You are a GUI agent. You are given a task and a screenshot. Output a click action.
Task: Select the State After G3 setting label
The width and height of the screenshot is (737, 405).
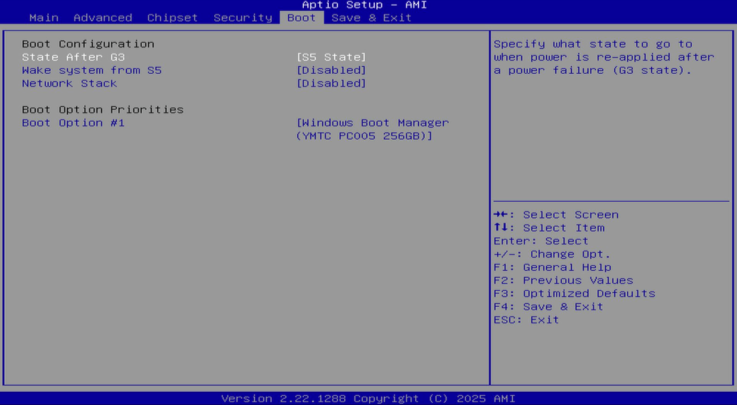pos(73,57)
